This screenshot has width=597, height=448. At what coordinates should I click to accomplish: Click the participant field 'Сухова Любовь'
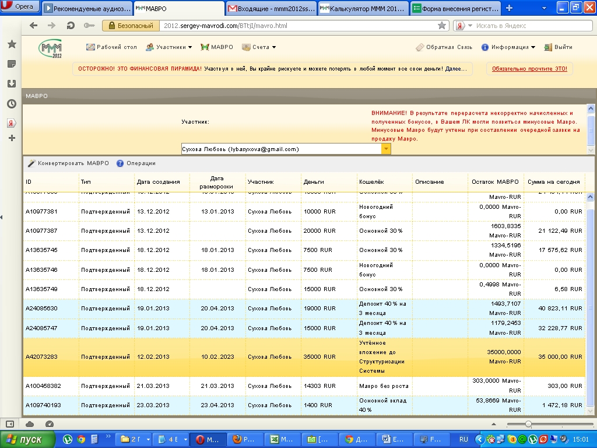(281, 149)
